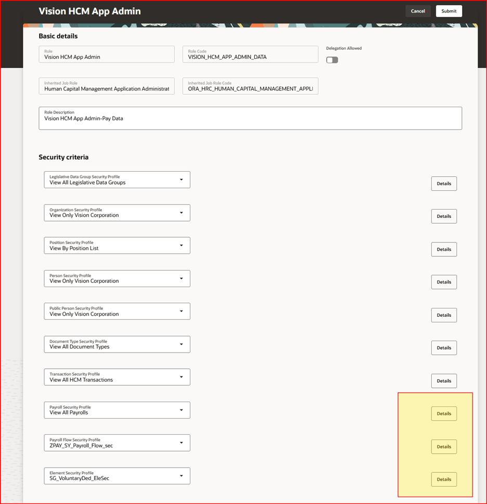Open Details for Element Security Profile
The width and height of the screenshot is (487, 504).
click(x=444, y=479)
